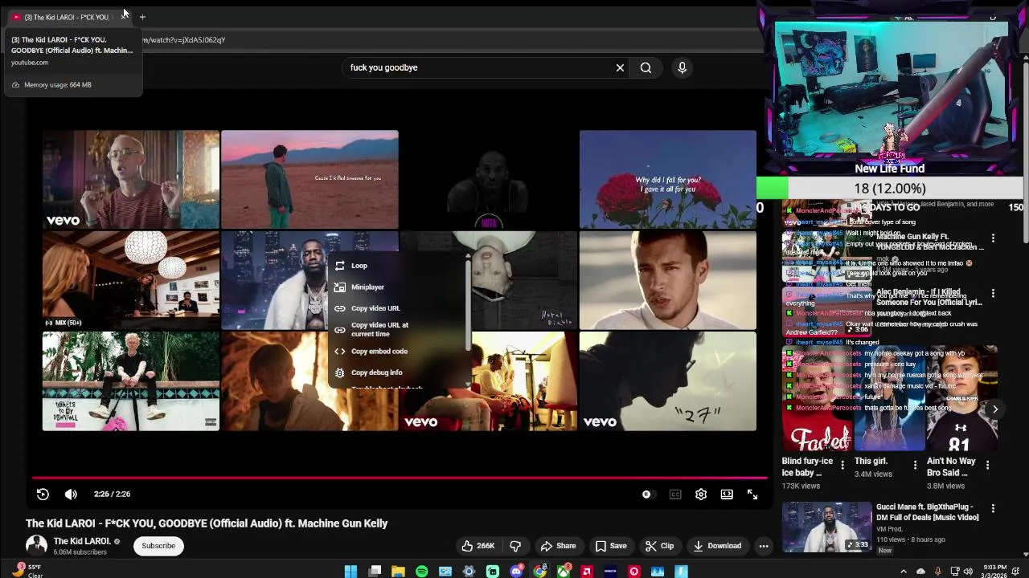
Task: Focus the search field containing fuck you goodbye
Action: [x=478, y=67]
